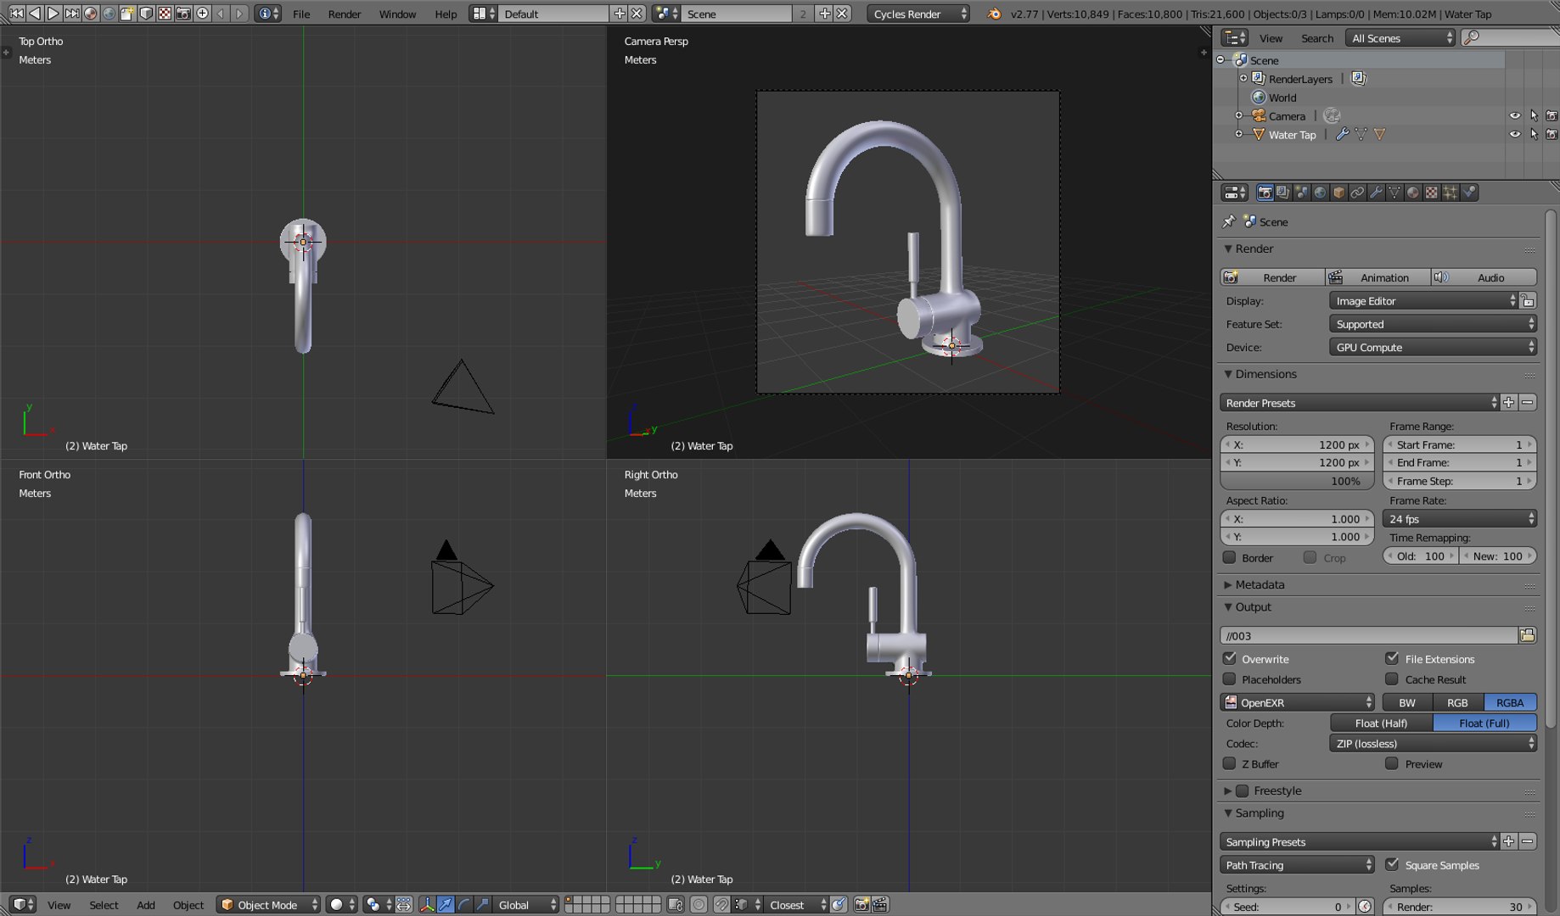This screenshot has width=1560, height=916.
Task: Open the Constraints properties tab chain icon
Action: (1357, 193)
